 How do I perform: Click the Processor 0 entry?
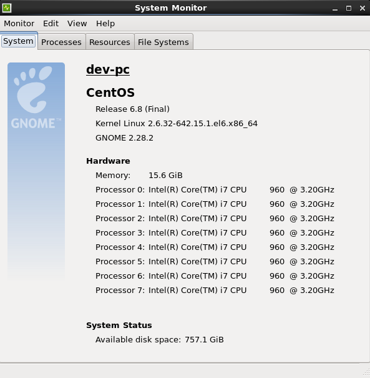pyautogui.click(x=215, y=190)
